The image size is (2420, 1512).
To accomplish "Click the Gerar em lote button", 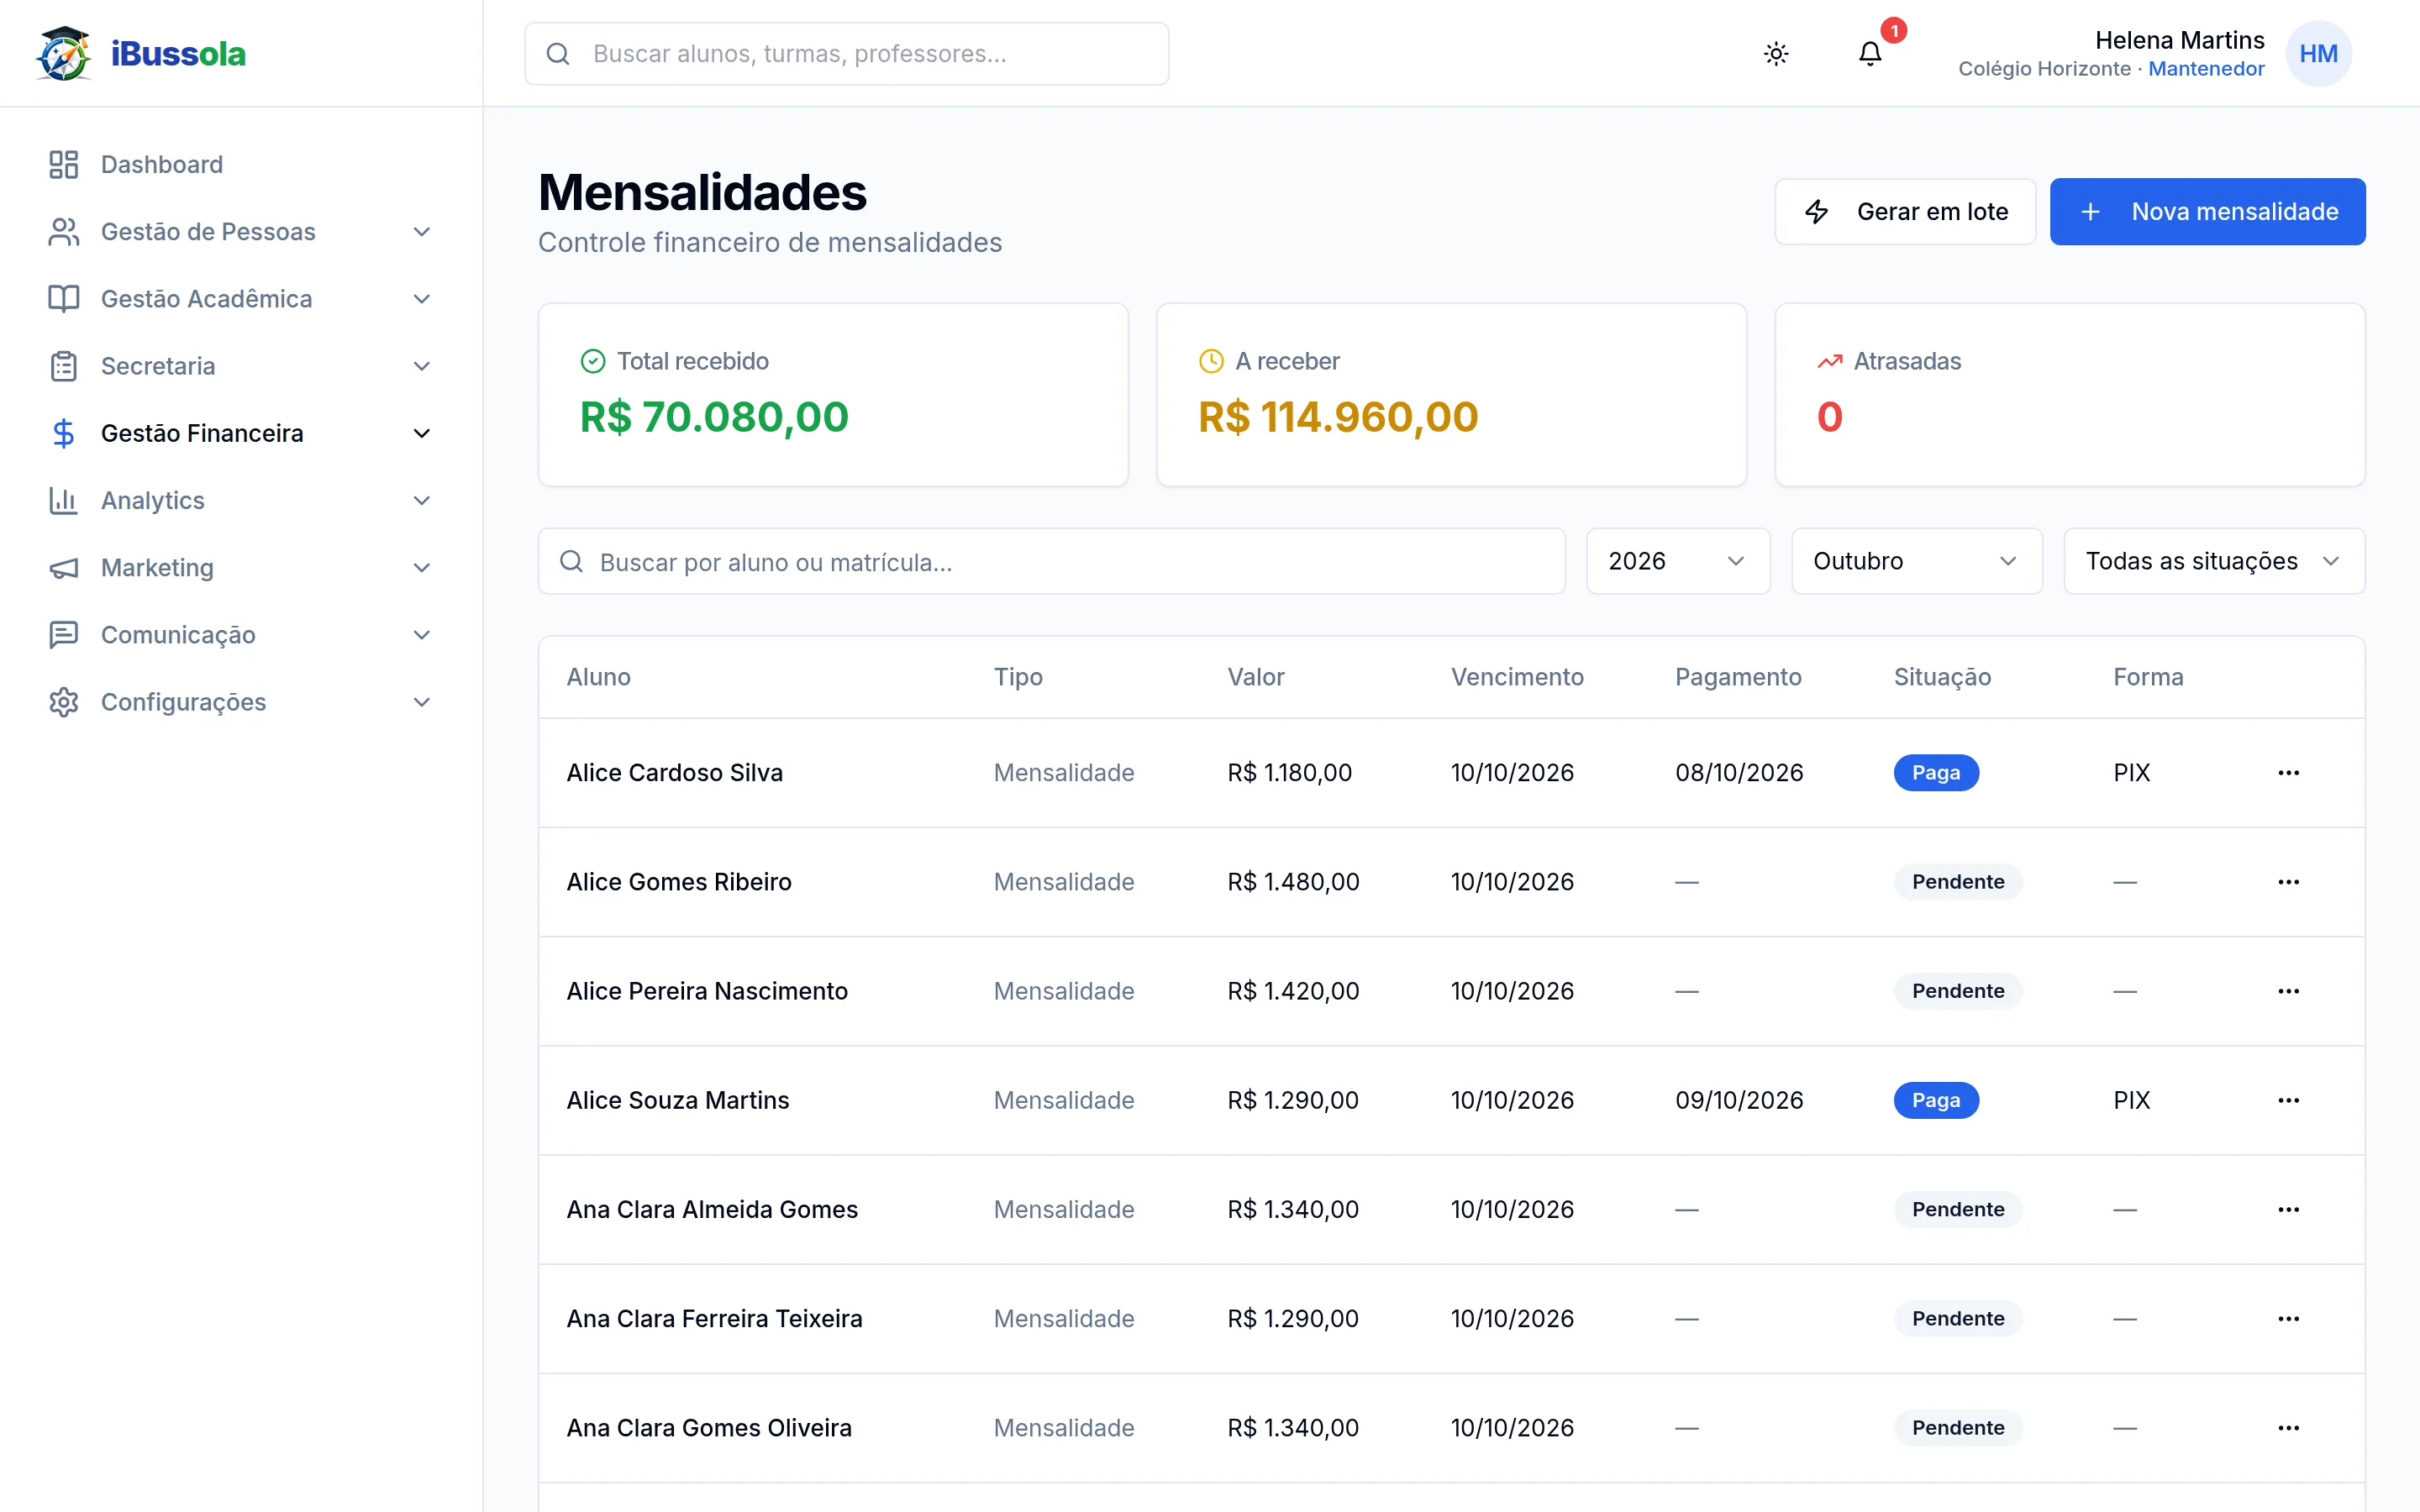I will (x=1904, y=212).
